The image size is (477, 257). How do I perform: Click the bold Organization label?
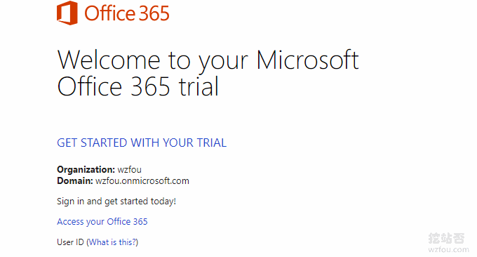(x=86, y=170)
